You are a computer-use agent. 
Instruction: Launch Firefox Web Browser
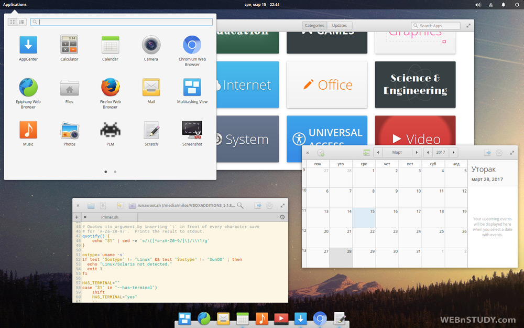tap(110, 87)
